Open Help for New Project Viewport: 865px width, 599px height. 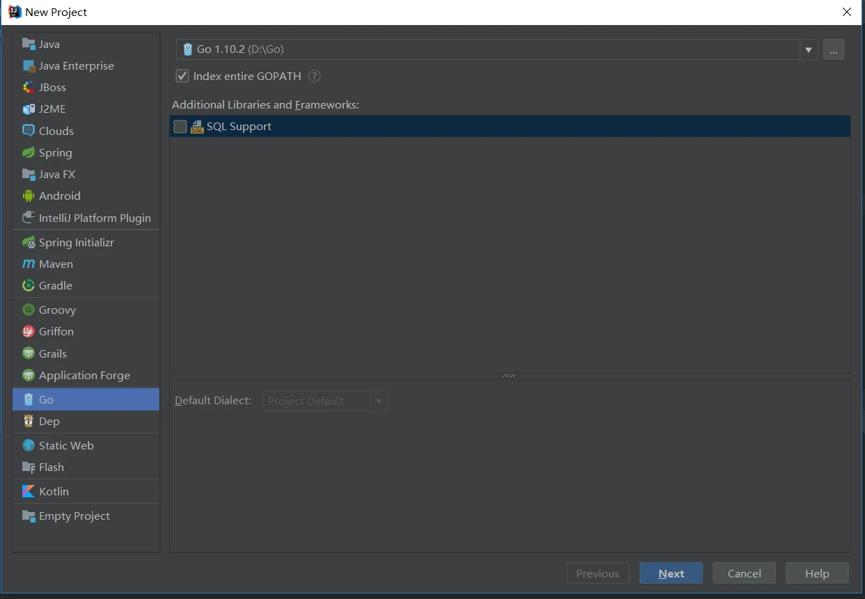(x=817, y=573)
